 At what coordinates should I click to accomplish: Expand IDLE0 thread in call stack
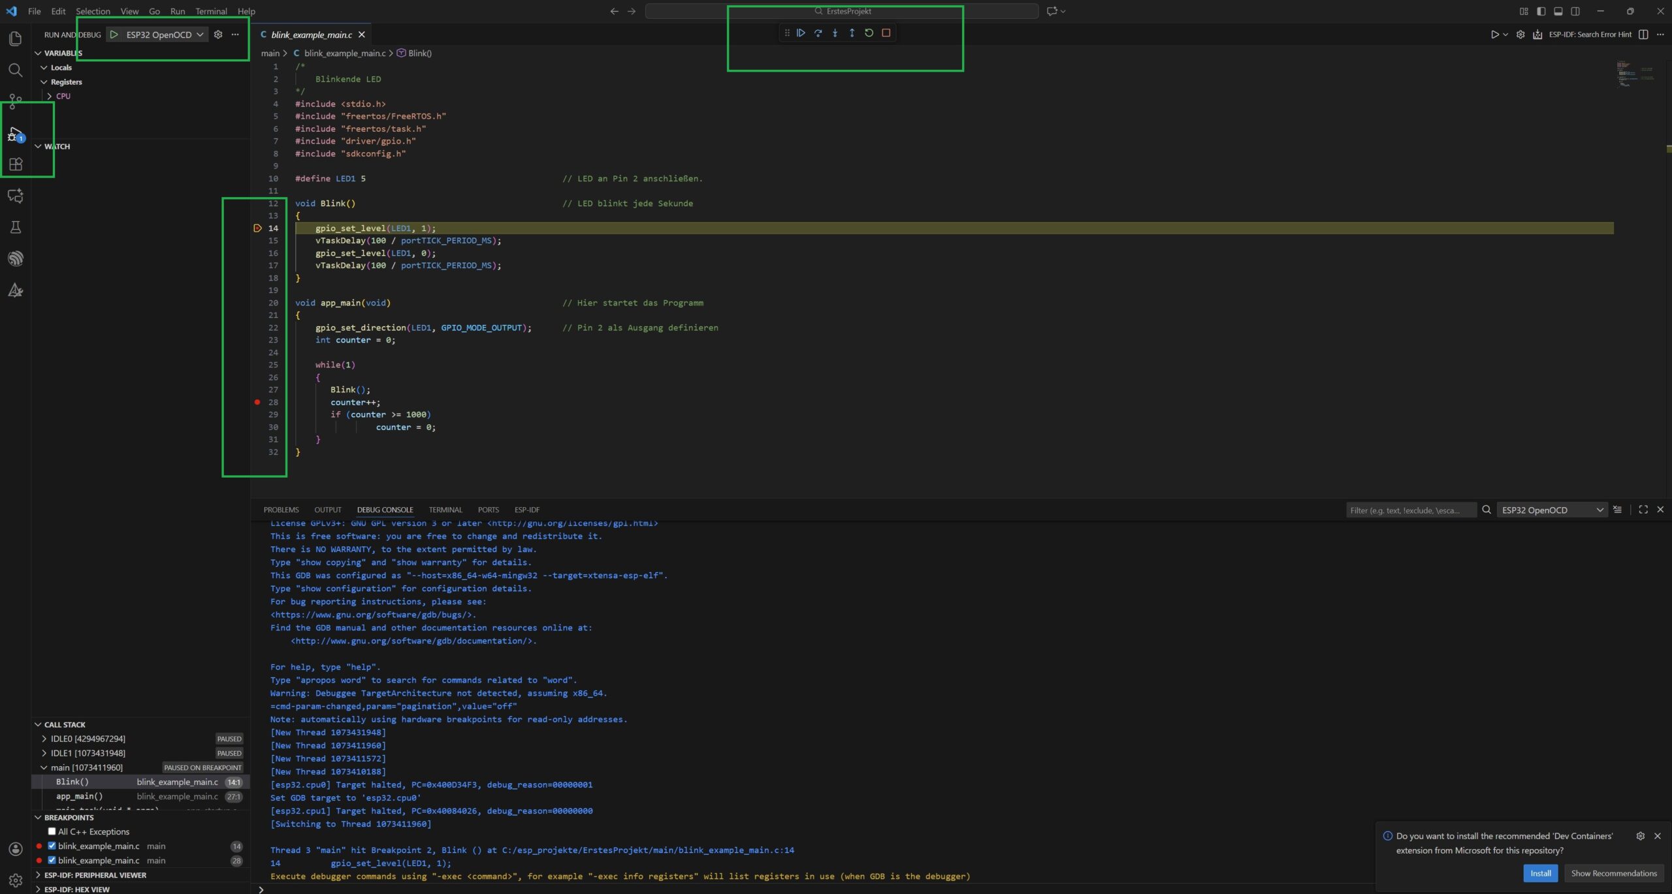(44, 739)
